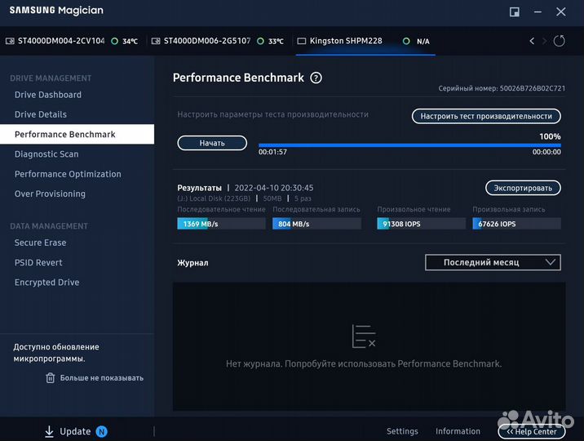Open Drive Details in the sidebar
584x441 pixels.
tap(41, 114)
